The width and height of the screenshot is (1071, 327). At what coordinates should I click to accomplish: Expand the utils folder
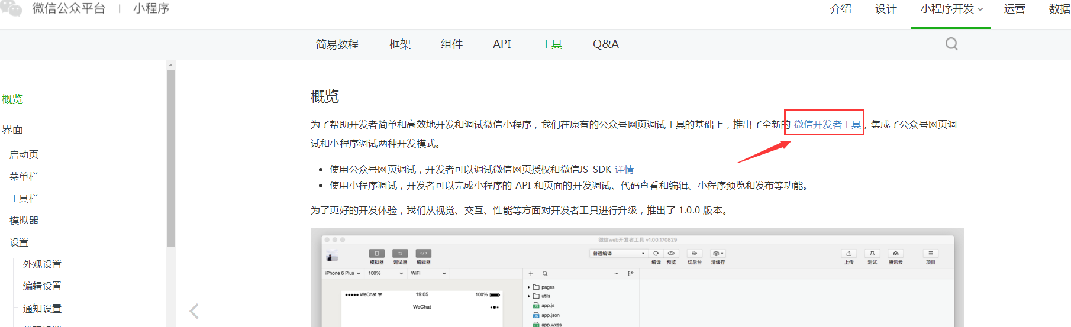tap(529, 296)
